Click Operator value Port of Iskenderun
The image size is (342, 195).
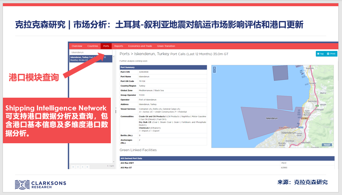148,100
